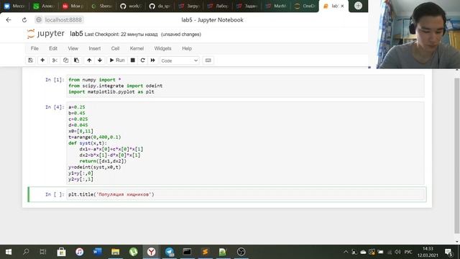This screenshot has height=259, width=460.
Task: Open the Widgets menu
Action: click(163, 48)
